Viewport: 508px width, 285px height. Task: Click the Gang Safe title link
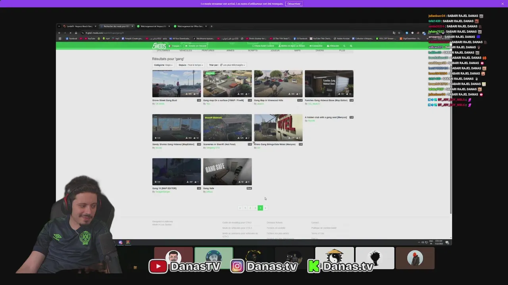pos(209,188)
